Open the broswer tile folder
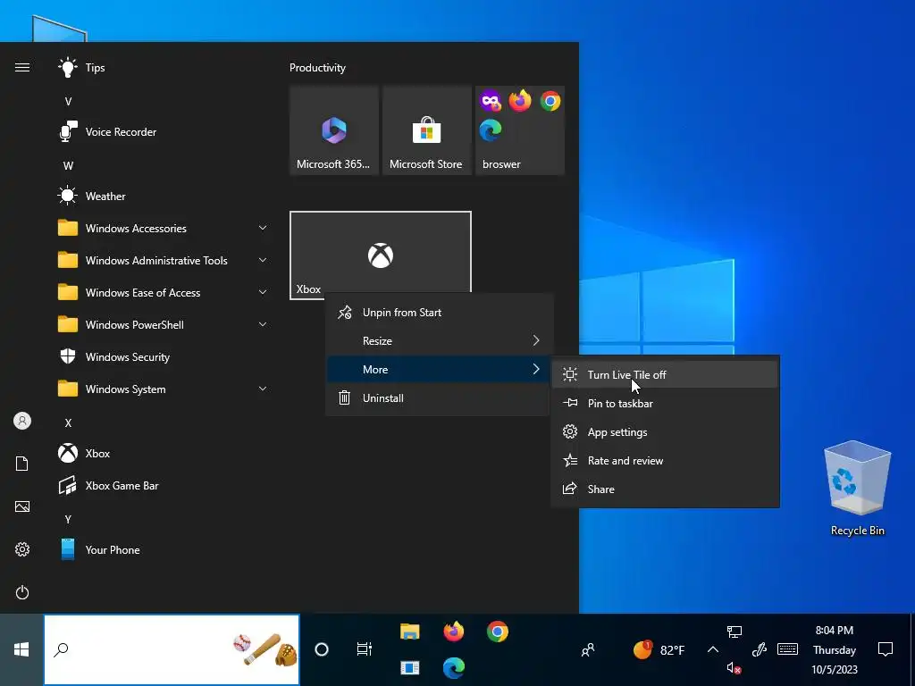Image resolution: width=915 pixels, height=686 pixels. (x=520, y=130)
